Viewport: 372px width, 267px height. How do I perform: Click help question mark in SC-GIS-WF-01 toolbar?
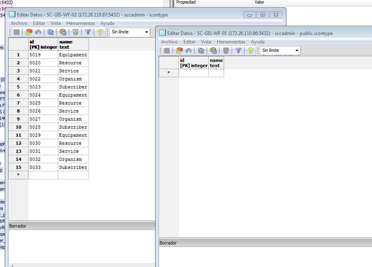pos(251,50)
